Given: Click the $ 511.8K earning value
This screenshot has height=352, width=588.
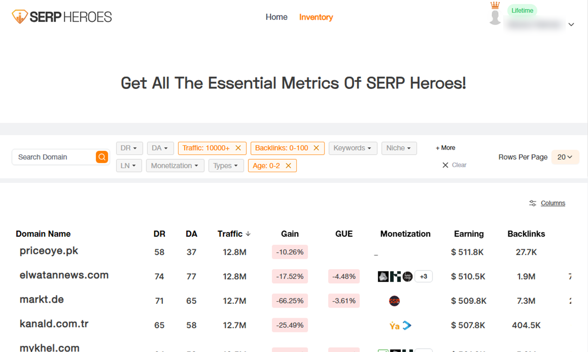Looking at the screenshot, I should pos(468,252).
